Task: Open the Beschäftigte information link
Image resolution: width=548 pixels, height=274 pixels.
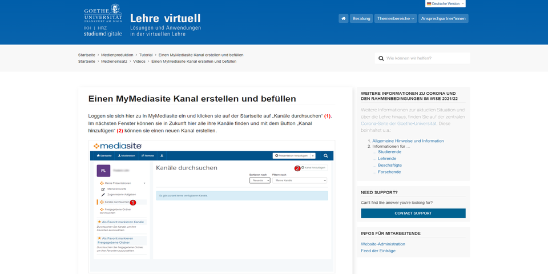Action: pyautogui.click(x=390, y=165)
